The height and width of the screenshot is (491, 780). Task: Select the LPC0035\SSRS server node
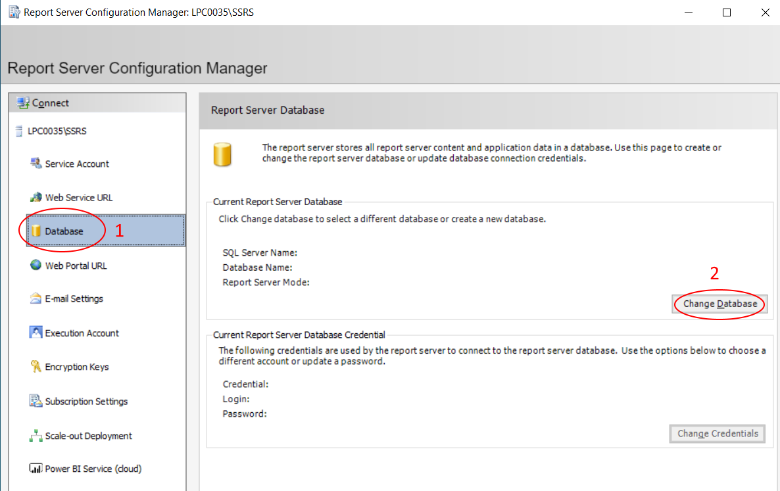click(57, 131)
